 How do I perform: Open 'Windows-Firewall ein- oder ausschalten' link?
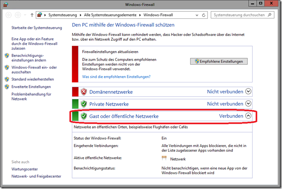[x=34, y=70]
